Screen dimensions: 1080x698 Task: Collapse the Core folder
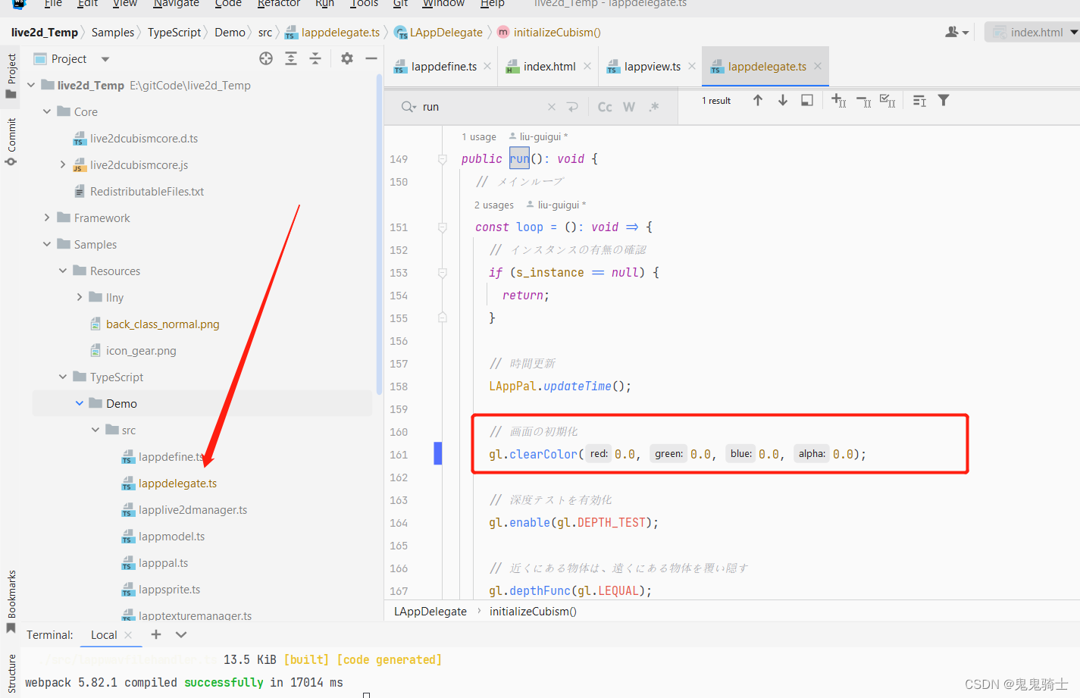(47, 111)
